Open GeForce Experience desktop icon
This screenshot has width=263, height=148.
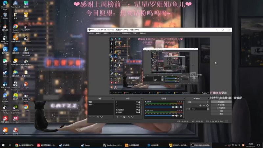pos(15,109)
